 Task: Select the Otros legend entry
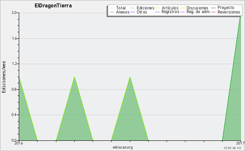click(142, 12)
